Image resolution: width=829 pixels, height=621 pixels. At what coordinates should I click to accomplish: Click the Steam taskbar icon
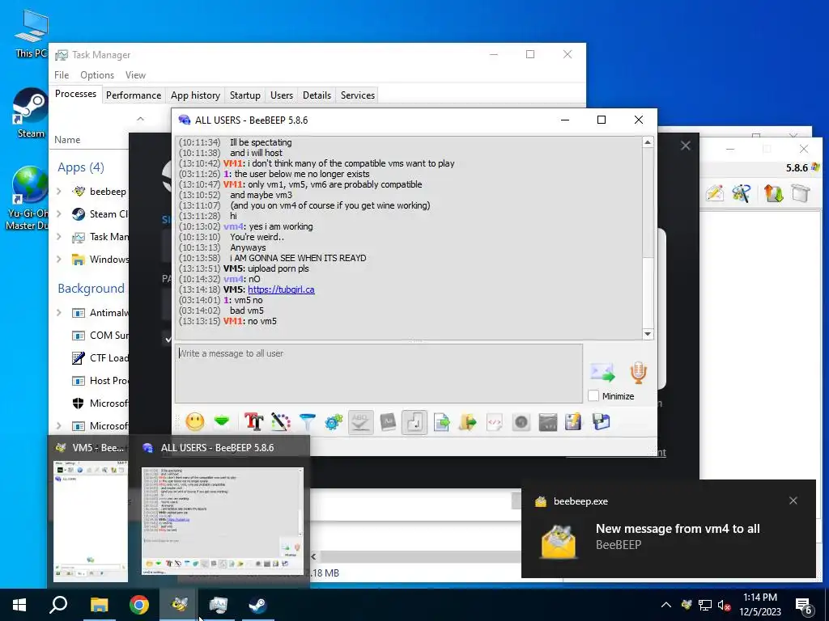coord(258,605)
